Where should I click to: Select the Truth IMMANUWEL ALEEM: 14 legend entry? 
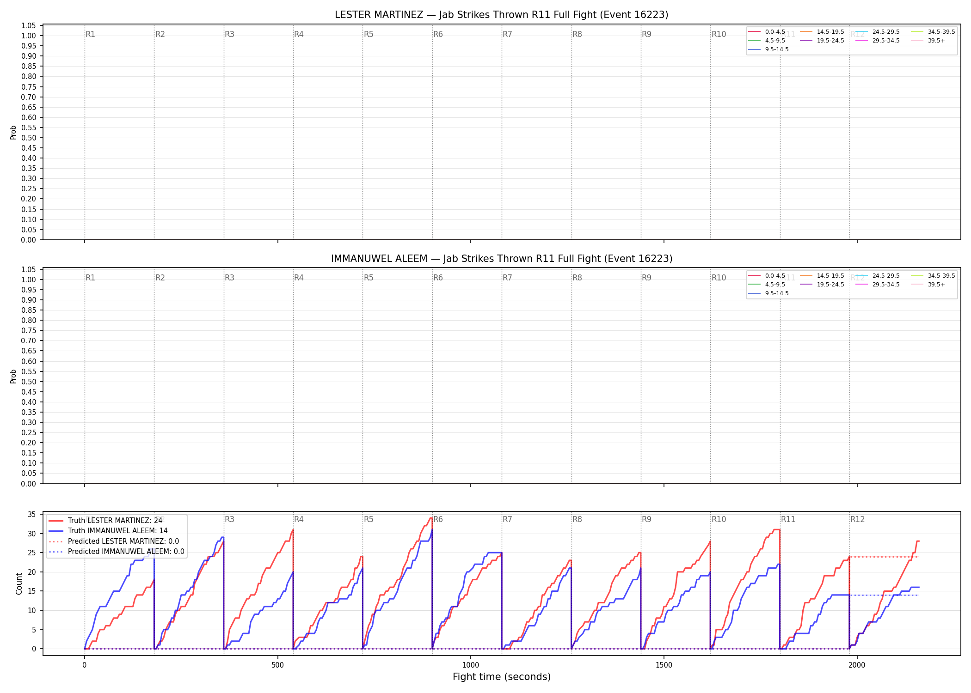(108, 531)
